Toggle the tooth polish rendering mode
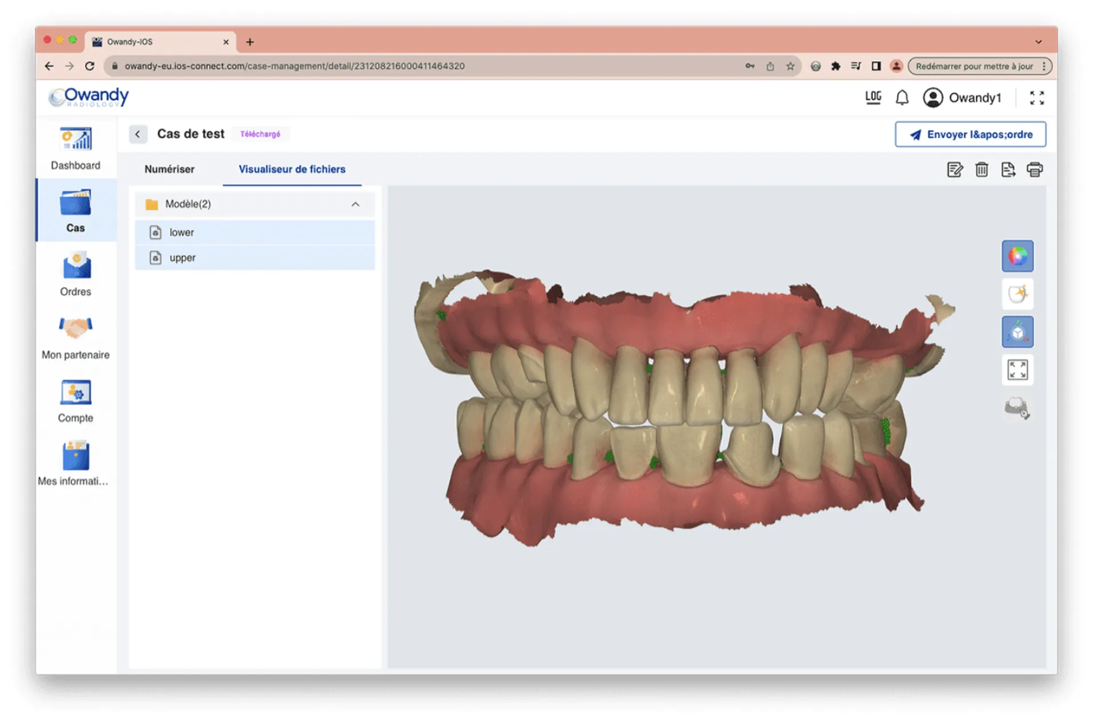This screenshot has height=723, width=1096. [1018, 294]
